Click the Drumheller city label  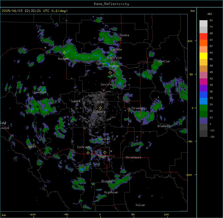coord(165,126)
